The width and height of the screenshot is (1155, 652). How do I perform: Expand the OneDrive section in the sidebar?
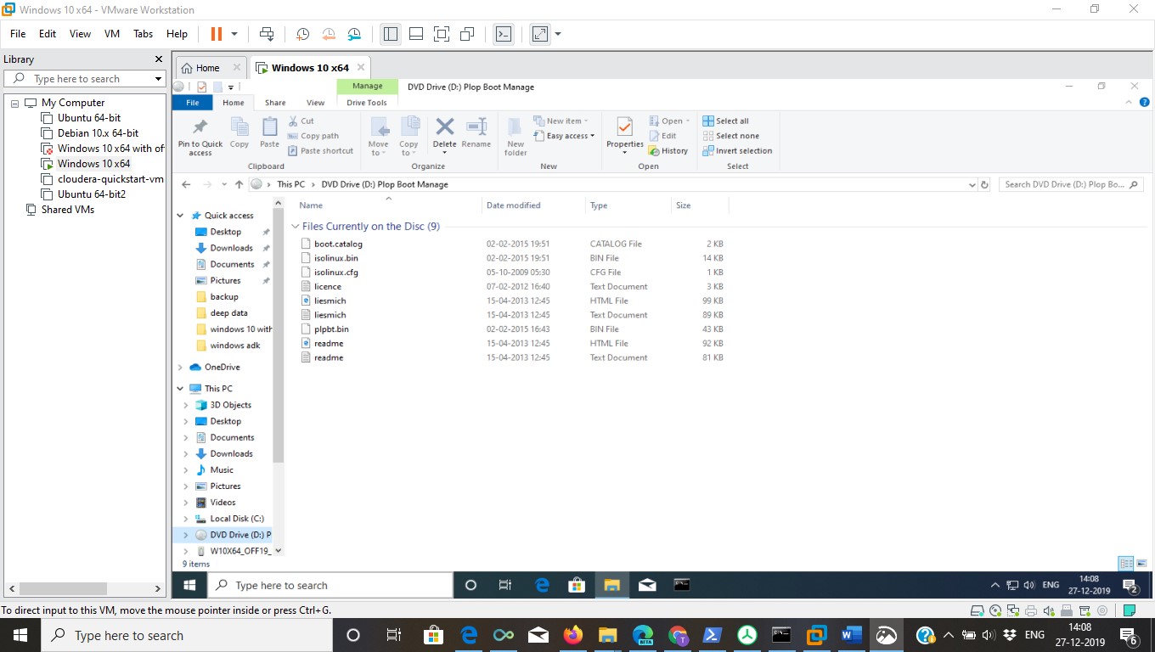pyautogui.click(x=178, y=368)
